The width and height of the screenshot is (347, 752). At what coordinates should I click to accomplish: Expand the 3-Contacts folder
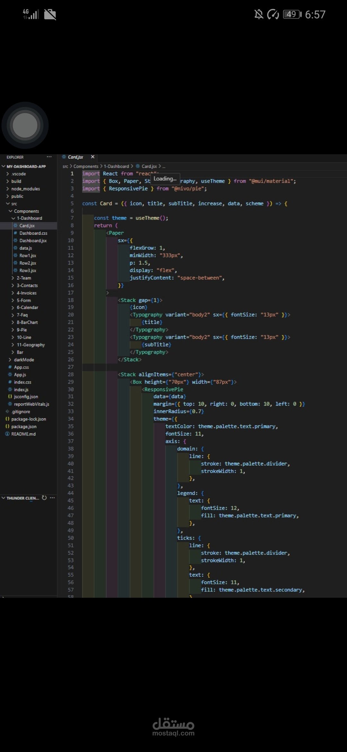(x=27, y=285)
